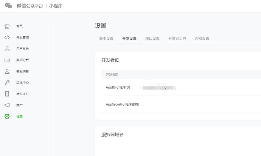This screenshot has width=261, height=156.
Task: Click the 运维中心 wrench icon
Action: point(7,82)
